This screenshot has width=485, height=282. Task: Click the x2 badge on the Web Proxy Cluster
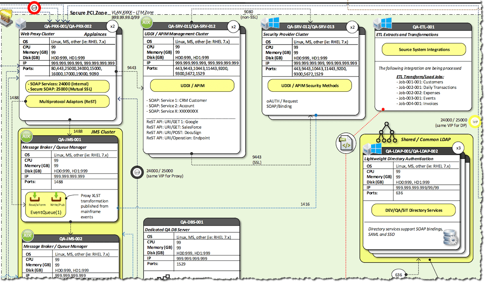[112, 26]
